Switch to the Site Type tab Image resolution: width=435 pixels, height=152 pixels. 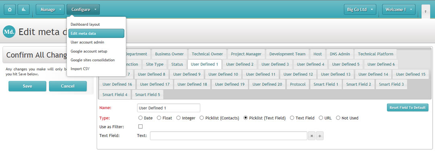click(155, 64)
